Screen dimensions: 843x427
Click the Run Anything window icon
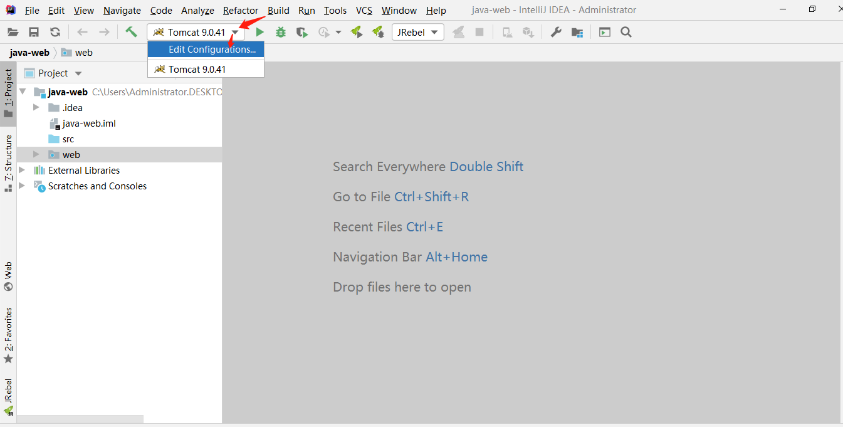(x=605, y=32)
